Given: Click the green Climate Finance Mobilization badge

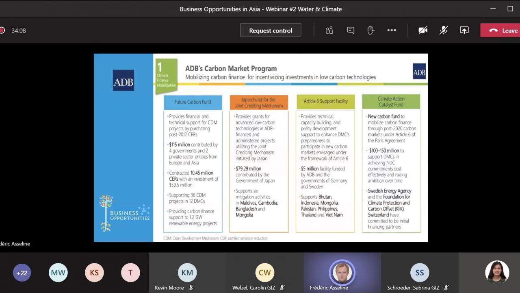Looking at the screenshot, I should [x=167, y=76].
